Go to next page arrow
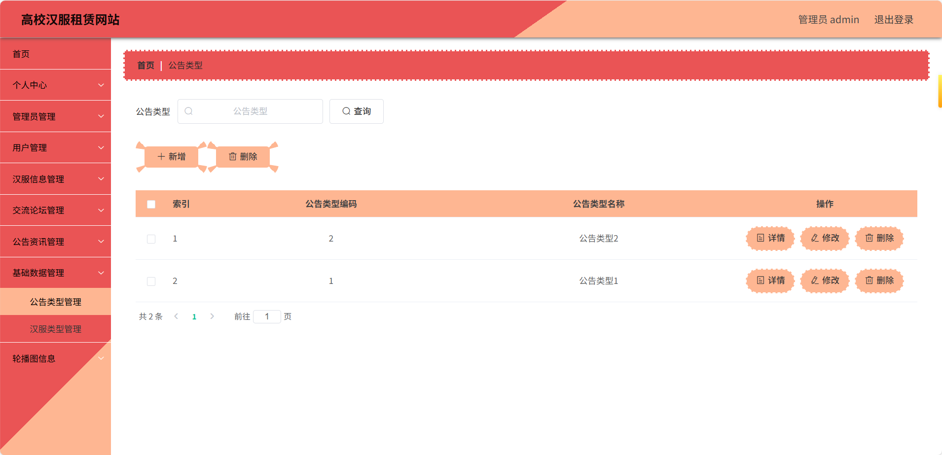This screenshot has width=942, height=455. (x=212, y=316)
